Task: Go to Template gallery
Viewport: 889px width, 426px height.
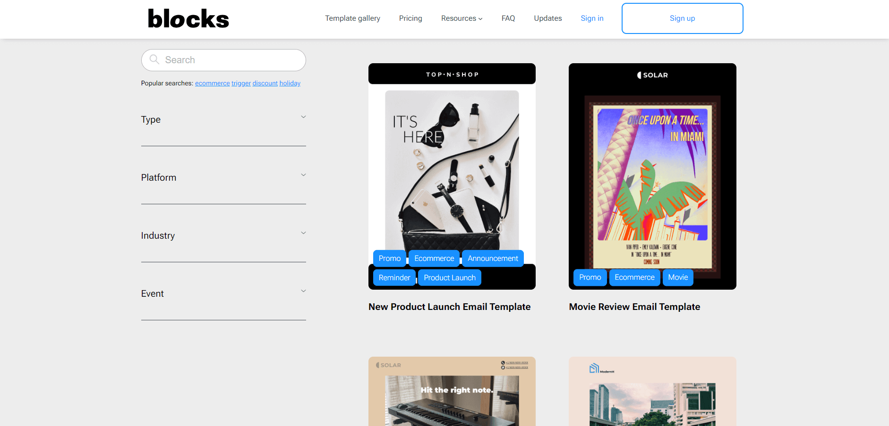Action: 352,18
